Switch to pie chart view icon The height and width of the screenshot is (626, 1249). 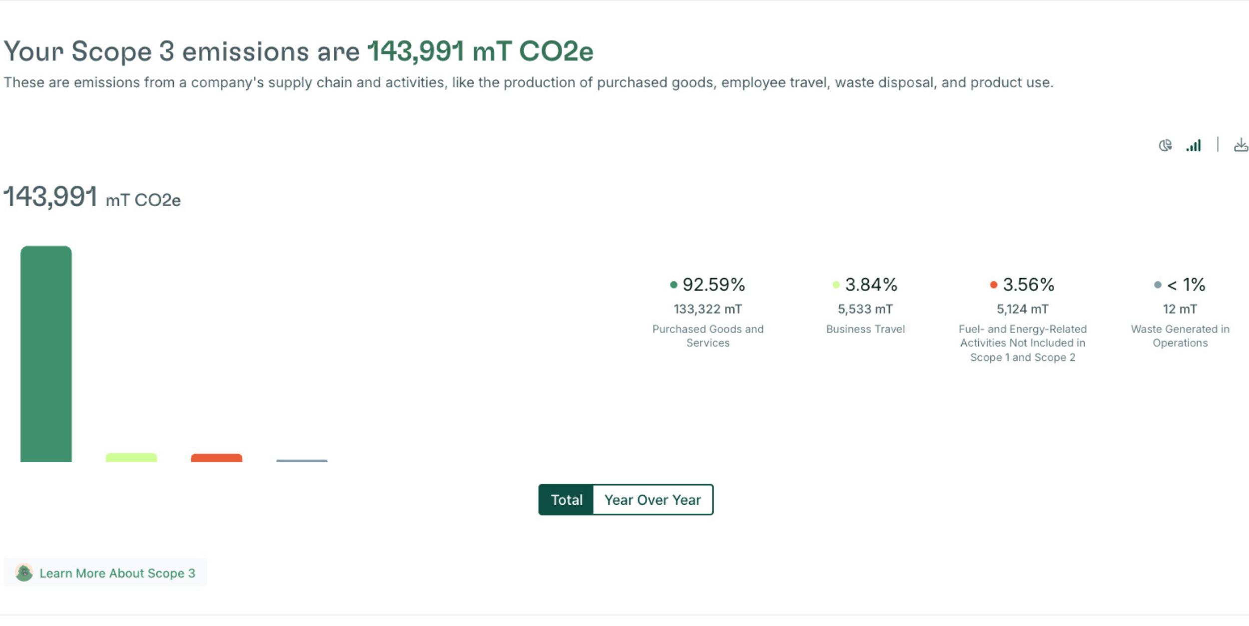(1165, 145)
